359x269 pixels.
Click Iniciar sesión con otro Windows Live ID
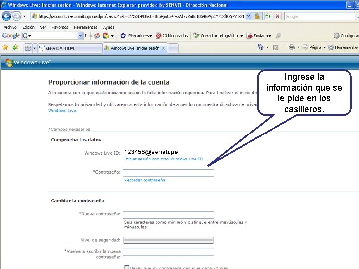click(164, 159)
